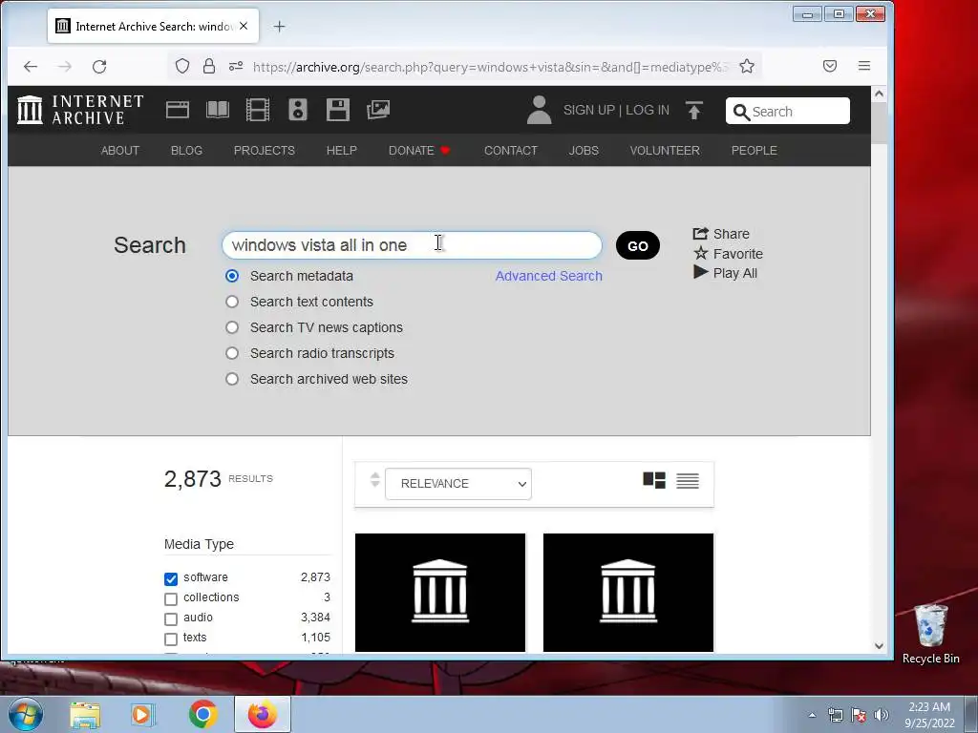Switch results to list view

pos(688,481)
